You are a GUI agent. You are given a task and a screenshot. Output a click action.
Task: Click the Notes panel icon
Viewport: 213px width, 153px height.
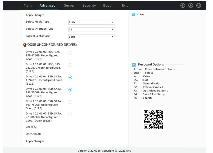click(x=133, y=14)
